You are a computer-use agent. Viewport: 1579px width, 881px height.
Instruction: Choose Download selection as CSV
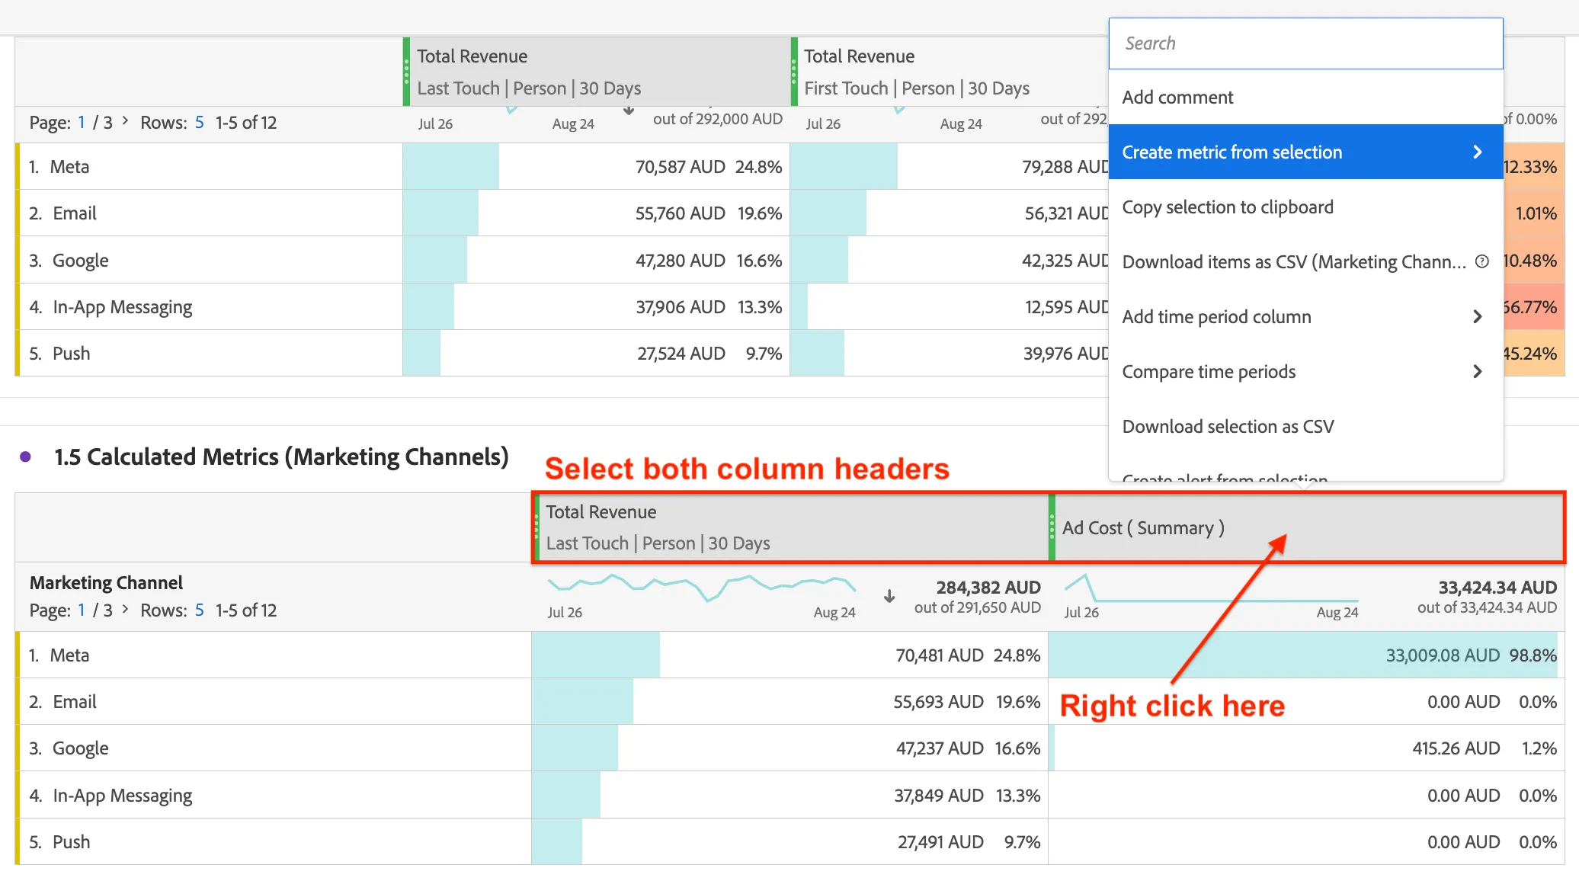coord(1305,427)
